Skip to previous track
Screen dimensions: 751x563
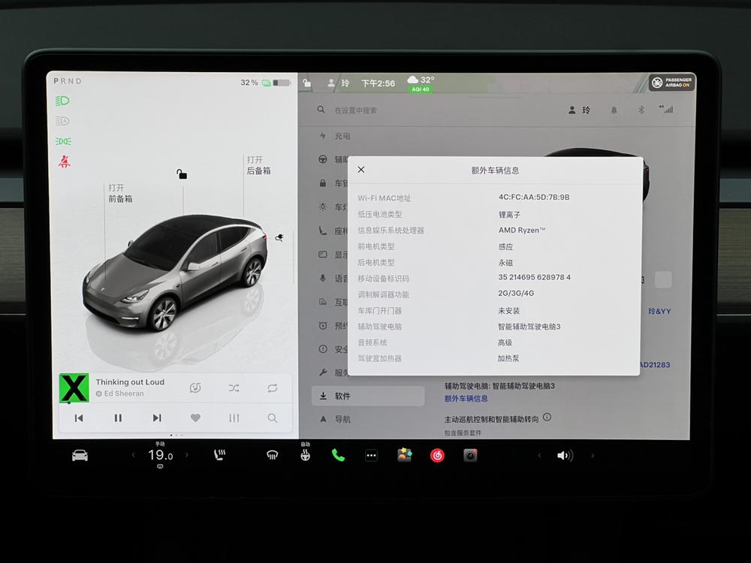(x=79, y=418)
